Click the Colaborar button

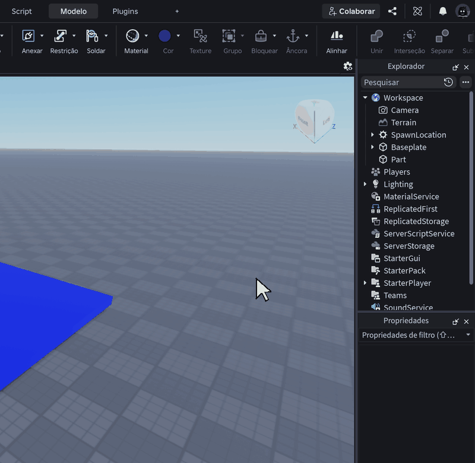[x=351, y=11]
